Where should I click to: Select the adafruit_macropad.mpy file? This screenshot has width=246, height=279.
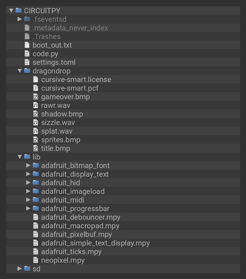[80, 226]
